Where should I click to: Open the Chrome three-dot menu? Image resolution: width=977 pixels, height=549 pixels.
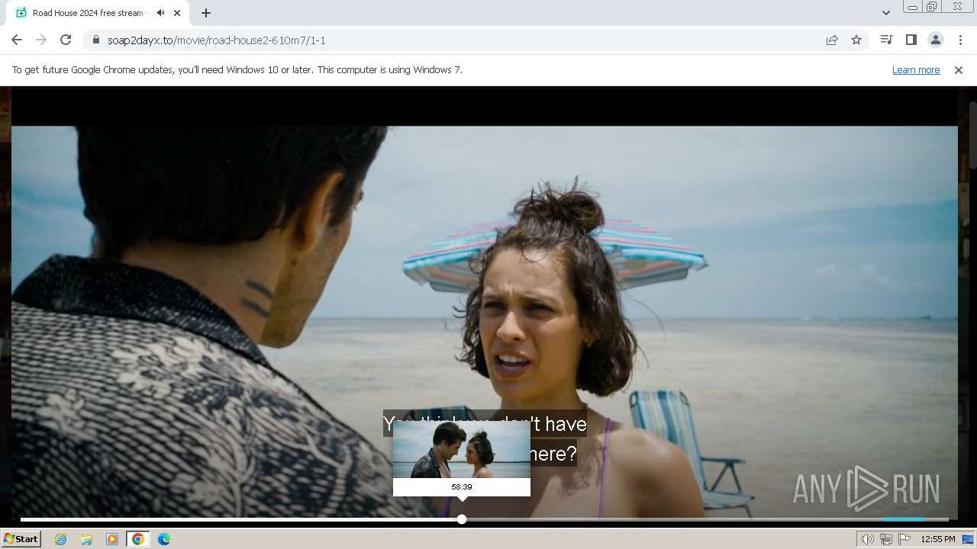point(960,40)
